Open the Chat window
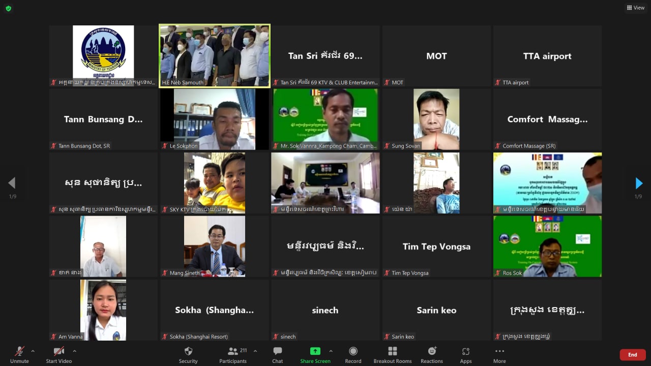This screenshot has height=366, width=651. tap(277, 351)
